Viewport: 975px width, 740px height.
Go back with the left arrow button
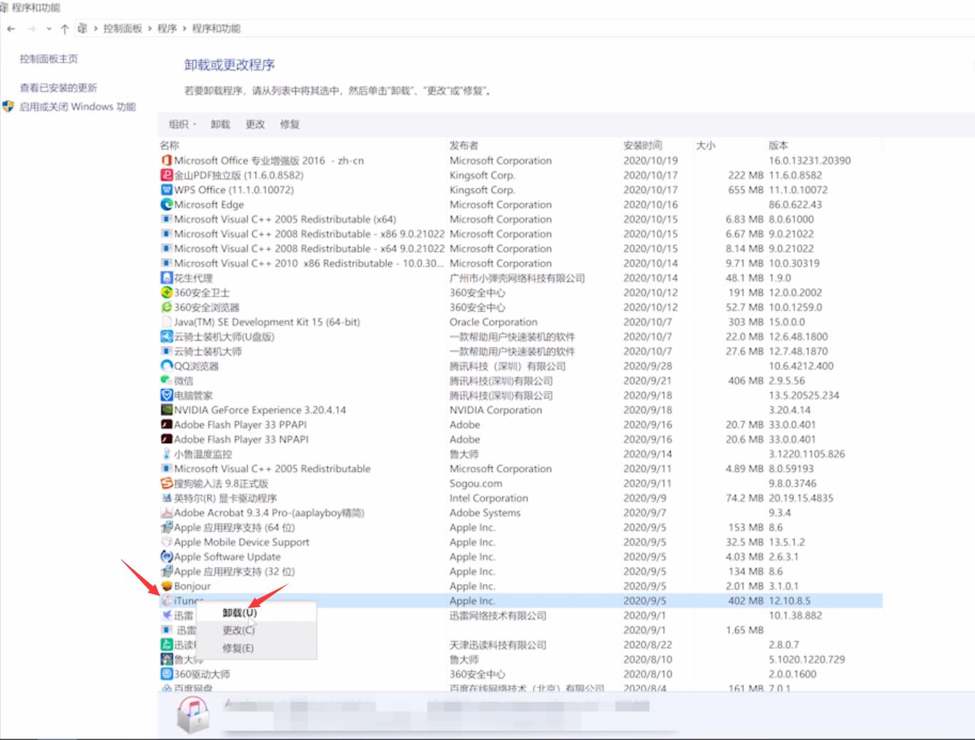pyautogui.click(x=11, y=28)
